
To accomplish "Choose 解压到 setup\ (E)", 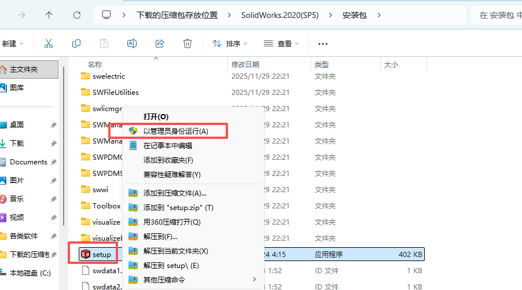I will pyautogui.click(x=171, y=265).
